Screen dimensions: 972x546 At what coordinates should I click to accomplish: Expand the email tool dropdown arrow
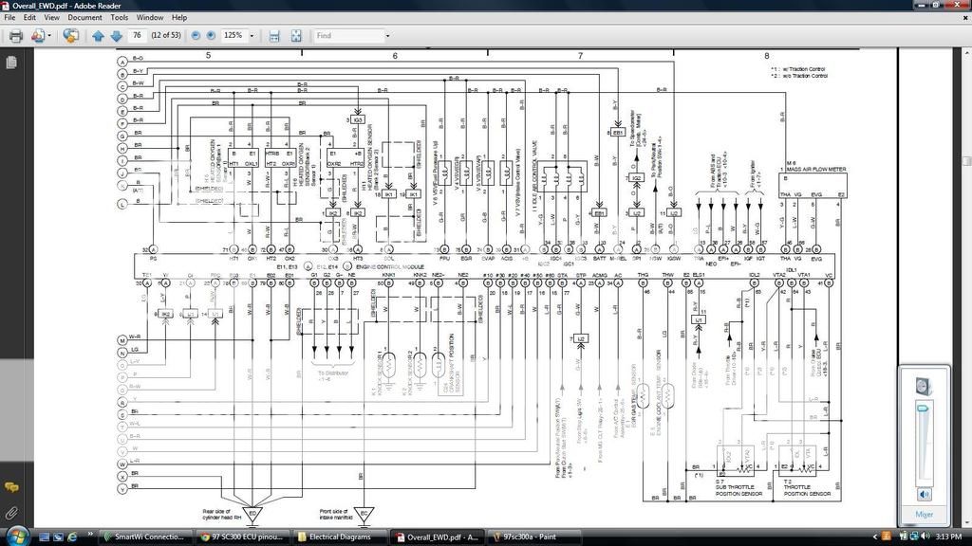pos(49,36)
